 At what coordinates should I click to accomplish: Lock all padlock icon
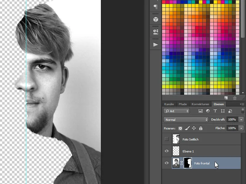pyautogui.click(x=201, y=128)
